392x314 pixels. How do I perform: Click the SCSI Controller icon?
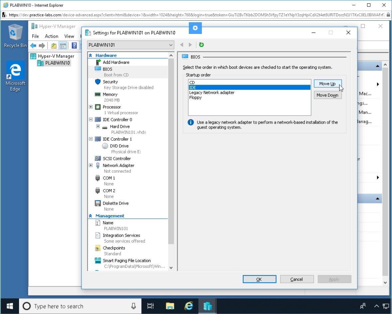pyautogui.click(x=98, y=158)
